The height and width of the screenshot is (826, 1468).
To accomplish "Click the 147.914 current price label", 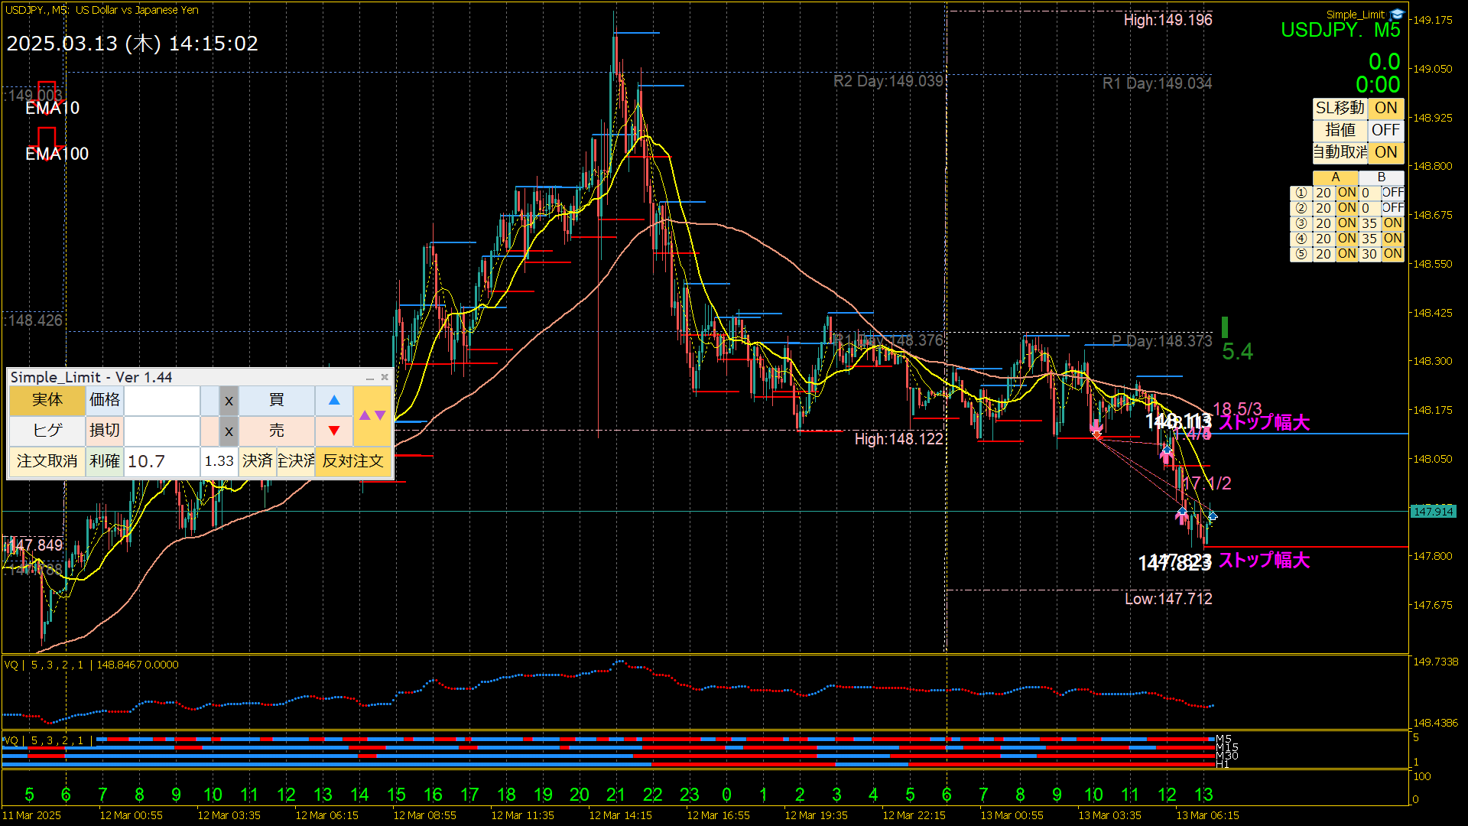I will [1433, 512].
